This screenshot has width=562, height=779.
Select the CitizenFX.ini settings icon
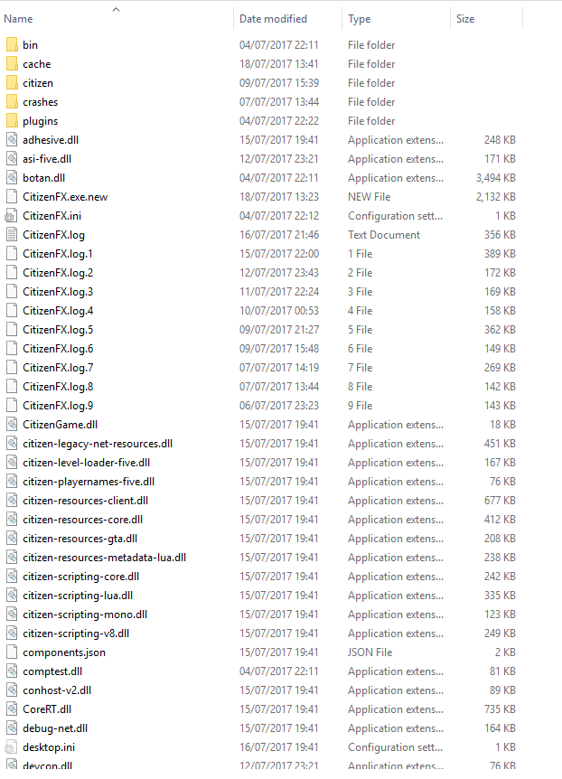click(11, 216)
